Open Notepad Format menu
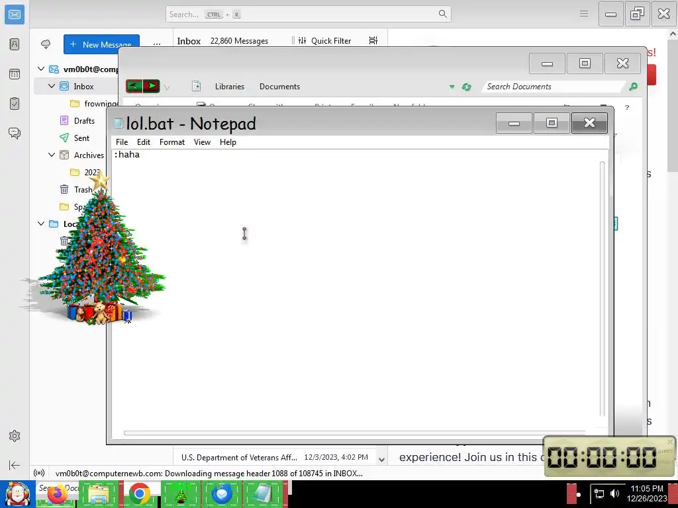The image size is (678, 508). tap(172, 142)
